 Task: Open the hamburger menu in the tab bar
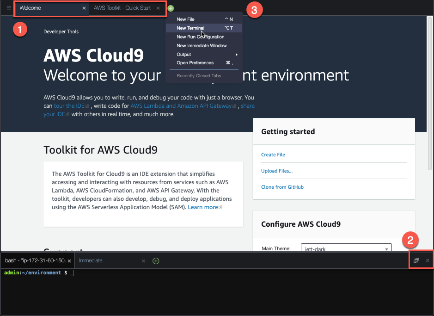pyautogui.click(x=9, y=8)
